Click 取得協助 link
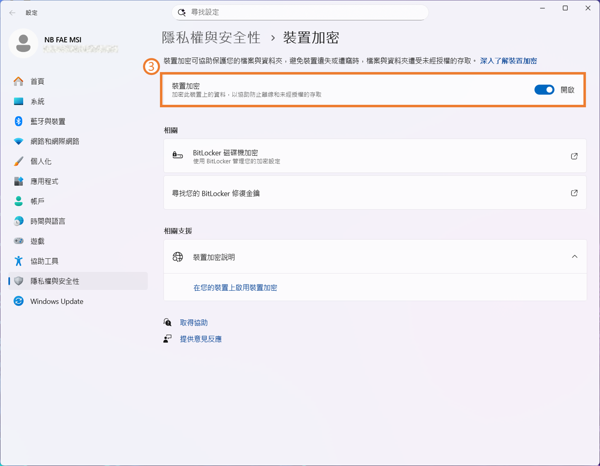Viewport: 600px width, 466px height. pyautogui.click(x=194, y=323)
